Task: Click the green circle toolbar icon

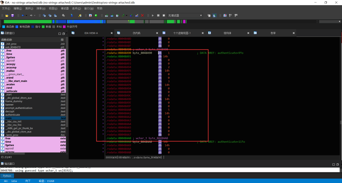Action: 96,15
